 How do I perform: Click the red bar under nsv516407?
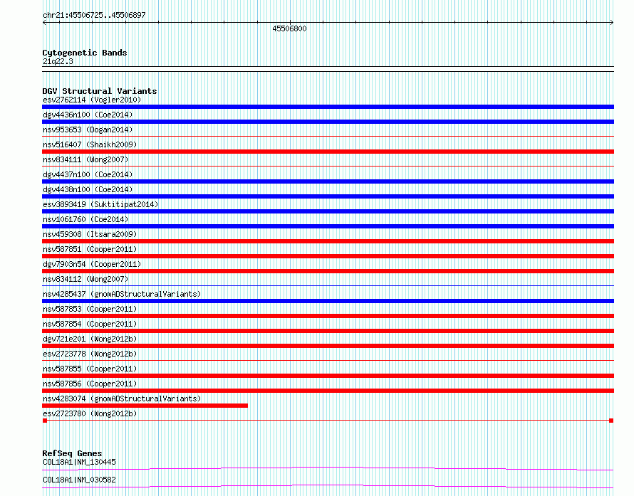coord(328,152)
